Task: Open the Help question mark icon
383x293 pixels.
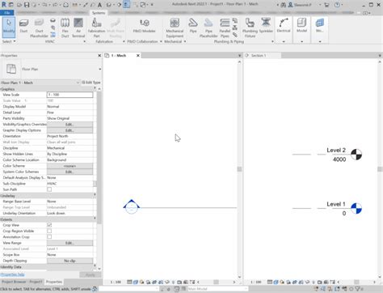Action: [337, 5]
